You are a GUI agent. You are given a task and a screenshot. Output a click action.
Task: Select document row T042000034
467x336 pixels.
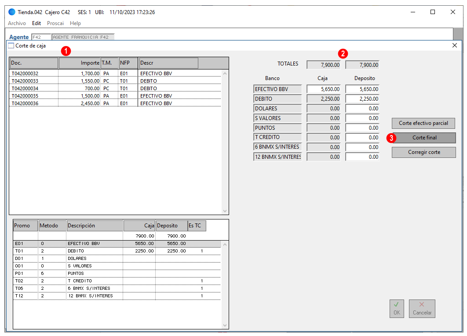pyautogui.click(x=116, y=88)
